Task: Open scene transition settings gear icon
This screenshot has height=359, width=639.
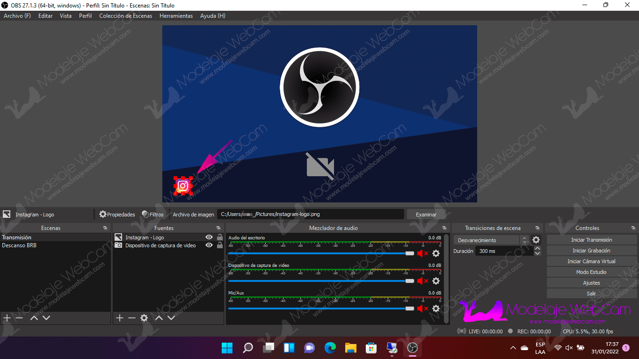Action: [x=536, y=240]
